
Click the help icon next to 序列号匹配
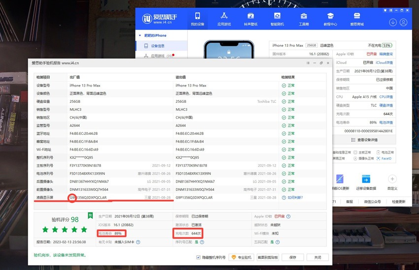pyautogui.click(x=202, y=242)
